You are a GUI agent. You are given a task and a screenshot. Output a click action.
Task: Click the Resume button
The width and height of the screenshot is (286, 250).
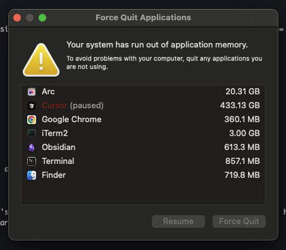178,222
